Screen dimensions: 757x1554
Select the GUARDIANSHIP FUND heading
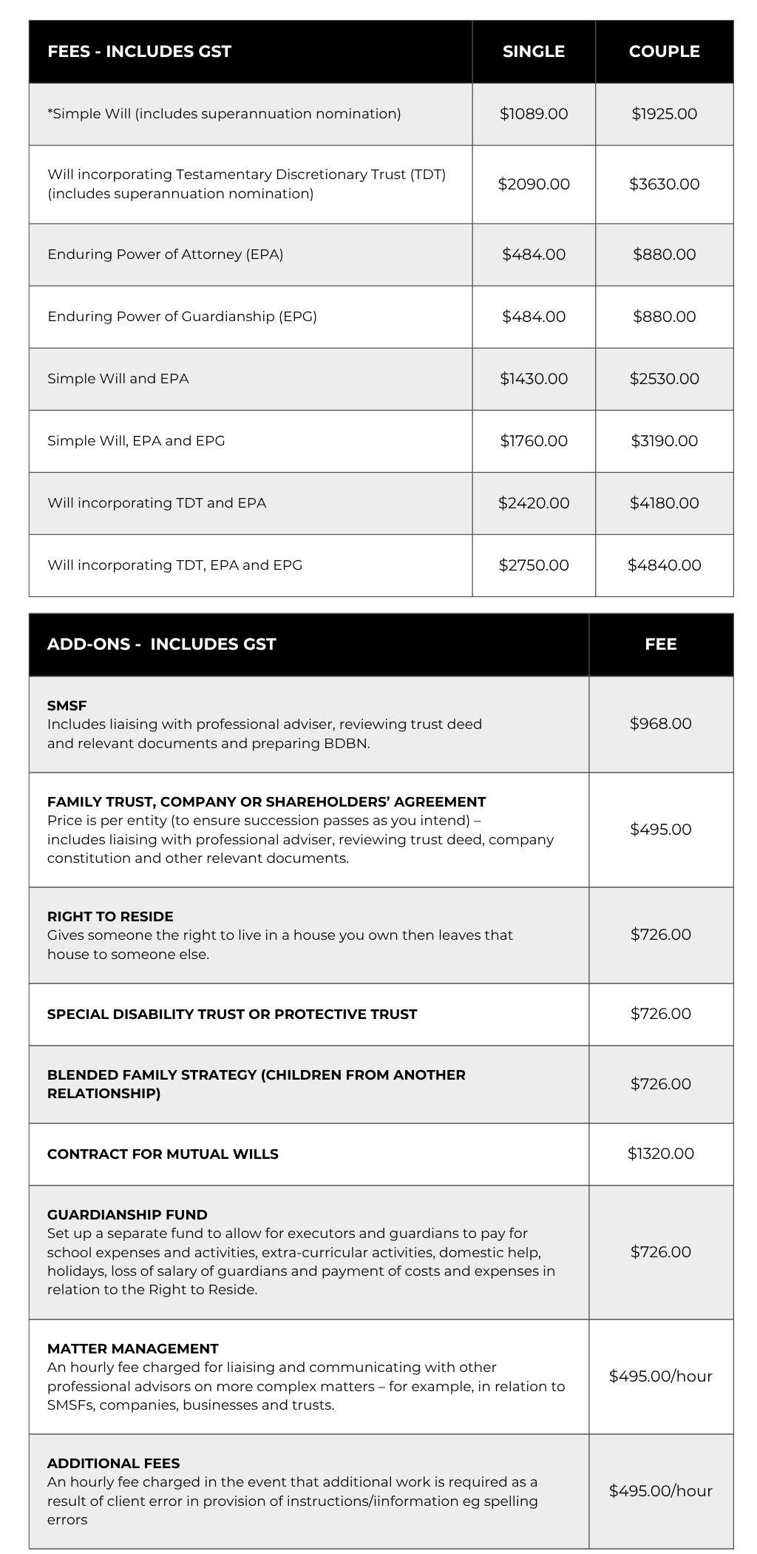point(127,1214)
